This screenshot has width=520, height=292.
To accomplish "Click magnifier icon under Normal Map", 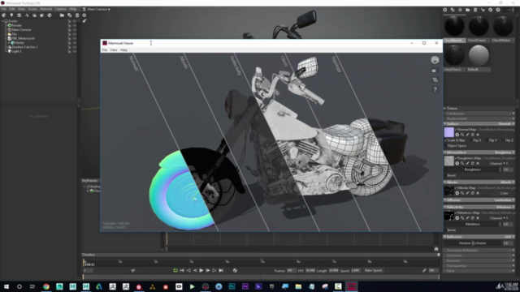I will (462, 135).
